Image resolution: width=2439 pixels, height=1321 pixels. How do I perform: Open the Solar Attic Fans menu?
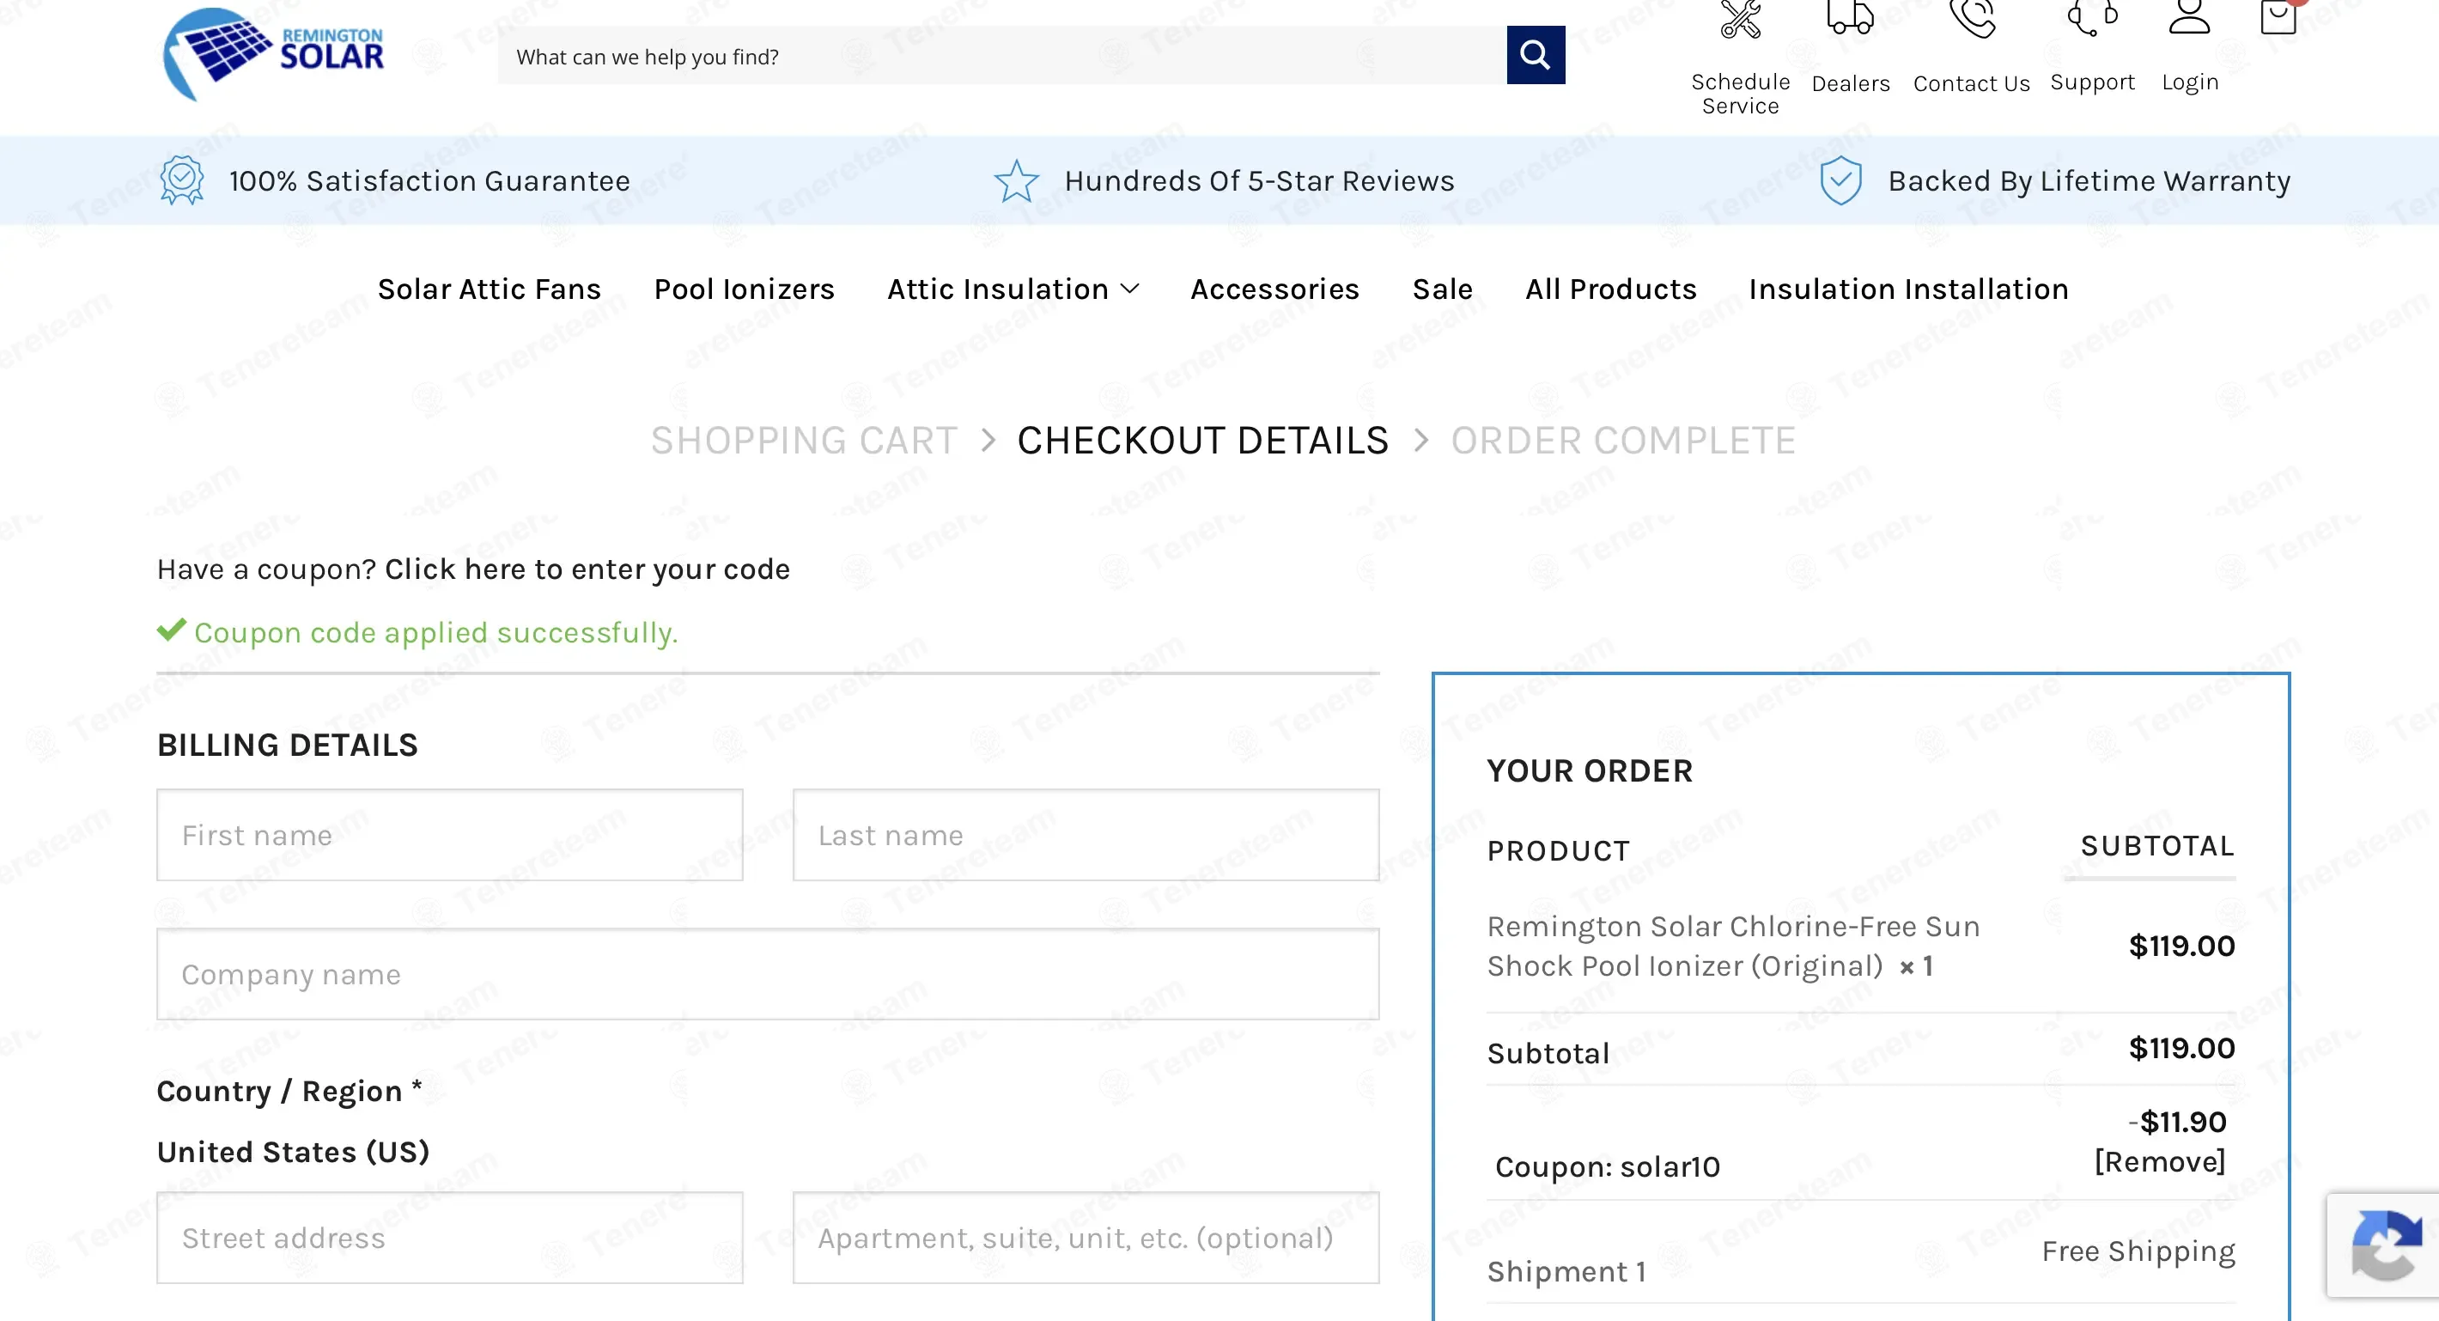click(x=490, y=289)
